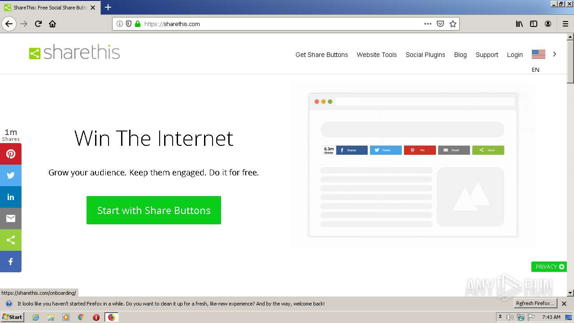Toggle the sidebars view icon
The image size is (574, 323).
click(x=534, y=24)
